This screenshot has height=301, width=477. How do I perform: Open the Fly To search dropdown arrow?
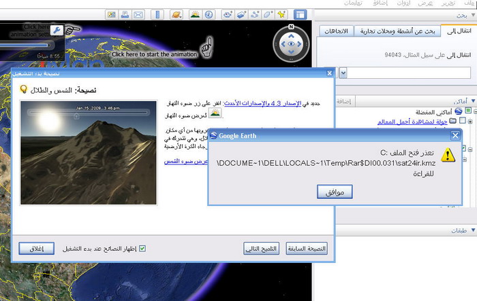[x=343, y=73]
